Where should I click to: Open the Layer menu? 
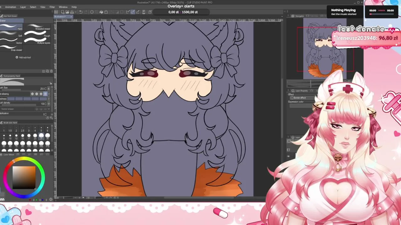click(23, 7)
